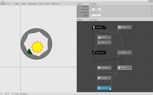Screen dimensions: 153x95
Task: Enable the Handles checkbox
Action: point(14,4)
